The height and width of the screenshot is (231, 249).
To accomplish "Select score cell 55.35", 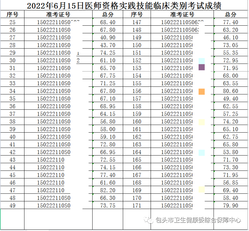I will tap(231, 53).
